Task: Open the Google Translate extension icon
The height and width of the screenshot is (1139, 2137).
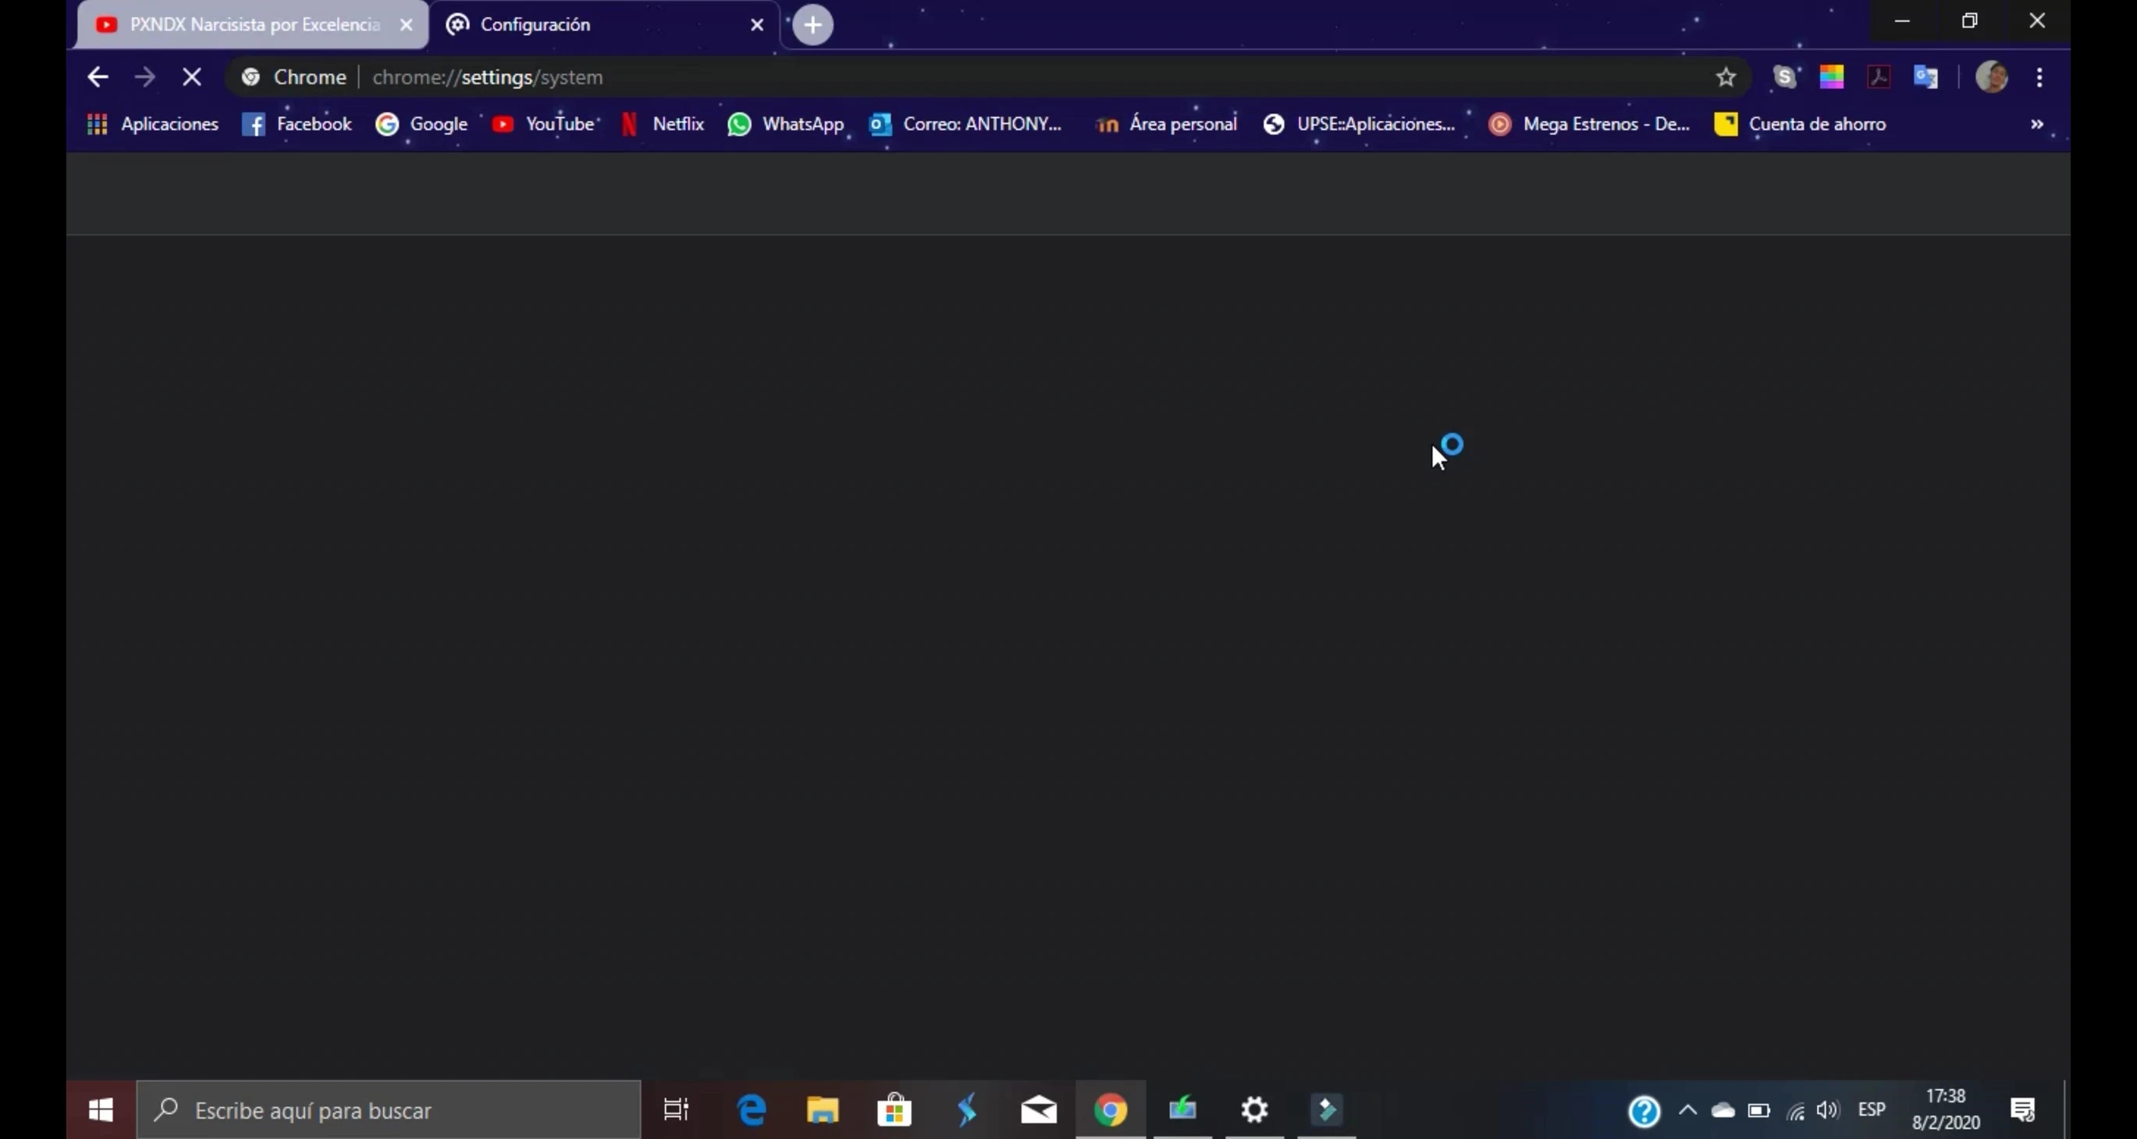Action: click(x=1925, y=77)
